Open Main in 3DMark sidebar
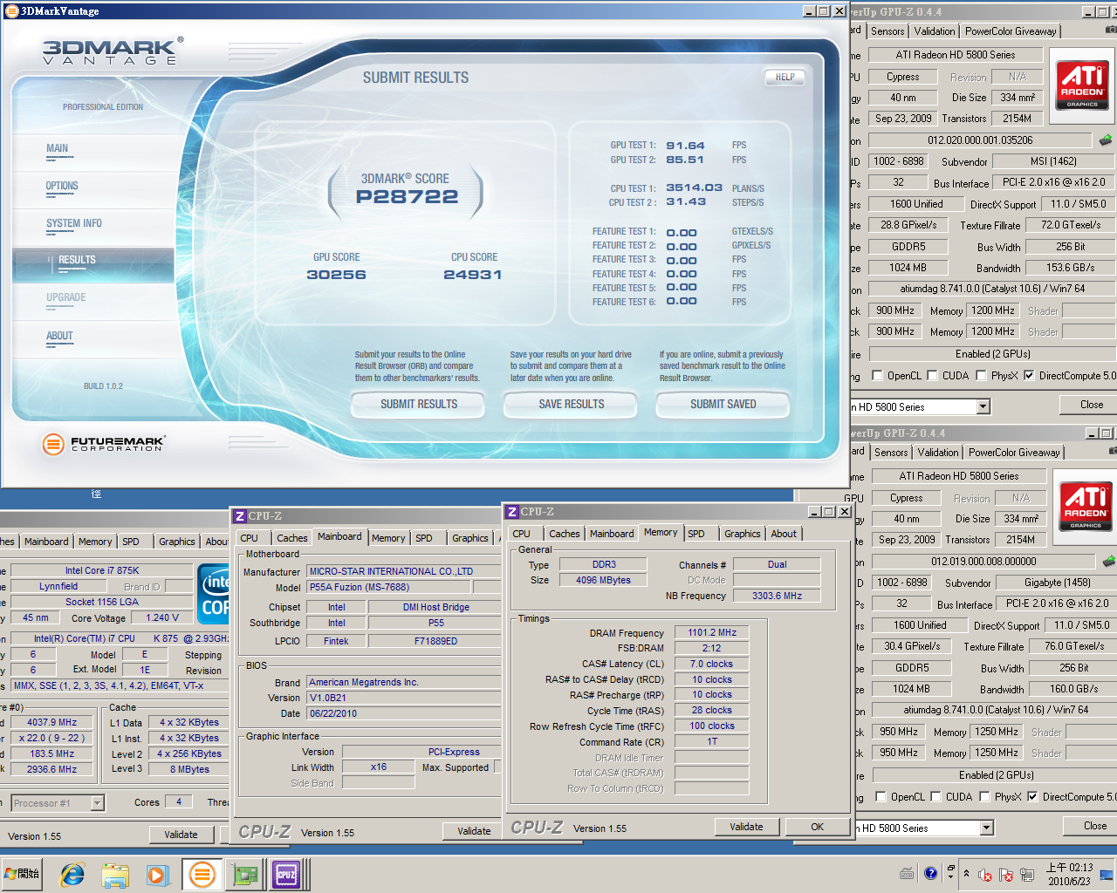This screenshot has width=1117, height=893. (58, 148)
